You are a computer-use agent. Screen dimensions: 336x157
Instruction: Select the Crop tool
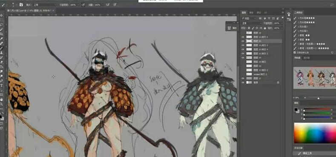click(2, 34)
